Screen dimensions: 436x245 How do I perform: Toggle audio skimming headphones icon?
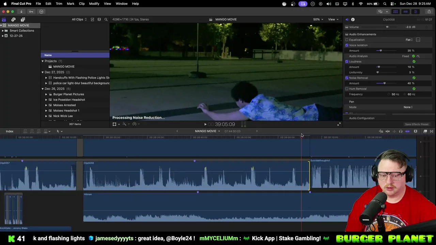point(401,131)
